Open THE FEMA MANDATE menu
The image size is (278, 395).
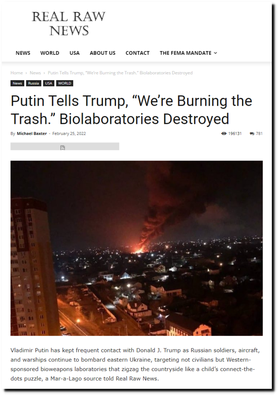185,53
